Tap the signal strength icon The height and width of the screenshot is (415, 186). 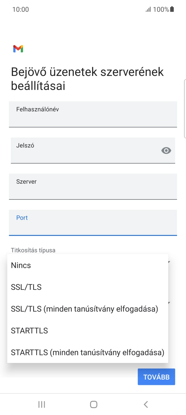coord(148,9)
